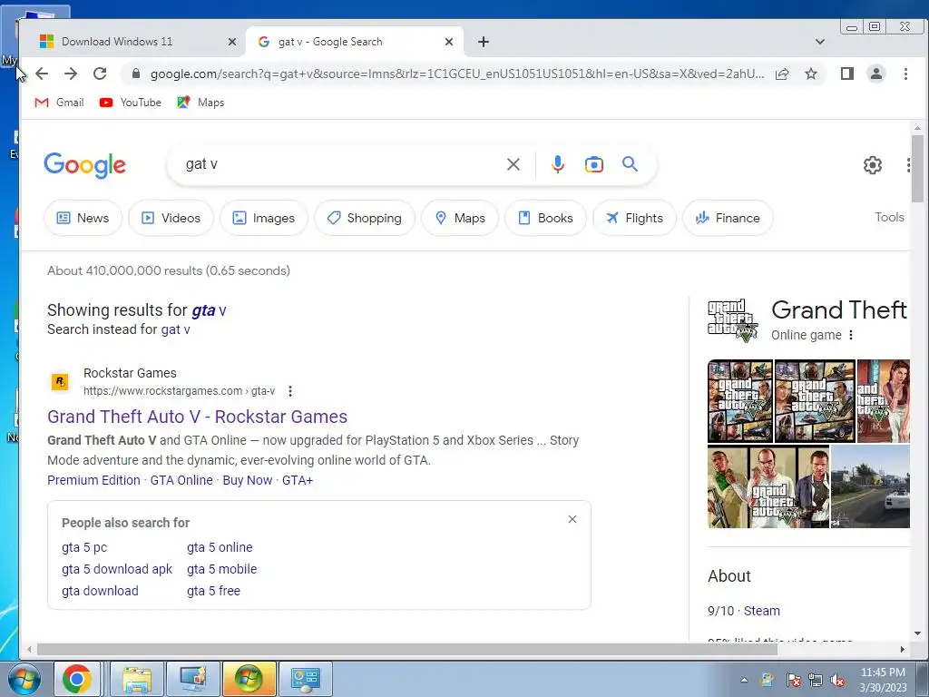Image resolution: width=929 pixels, height=697 pixels.
Task: Submit the search with the magnifier icon
Action: [630, 164]
